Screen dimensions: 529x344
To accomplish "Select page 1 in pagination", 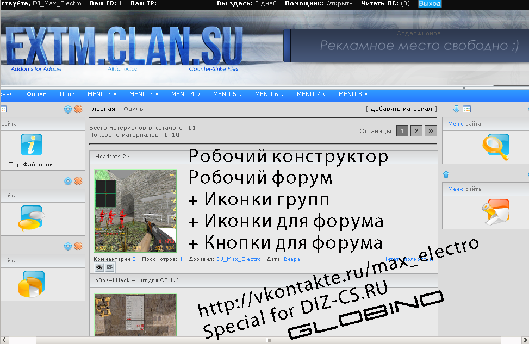I will [402, 131].
